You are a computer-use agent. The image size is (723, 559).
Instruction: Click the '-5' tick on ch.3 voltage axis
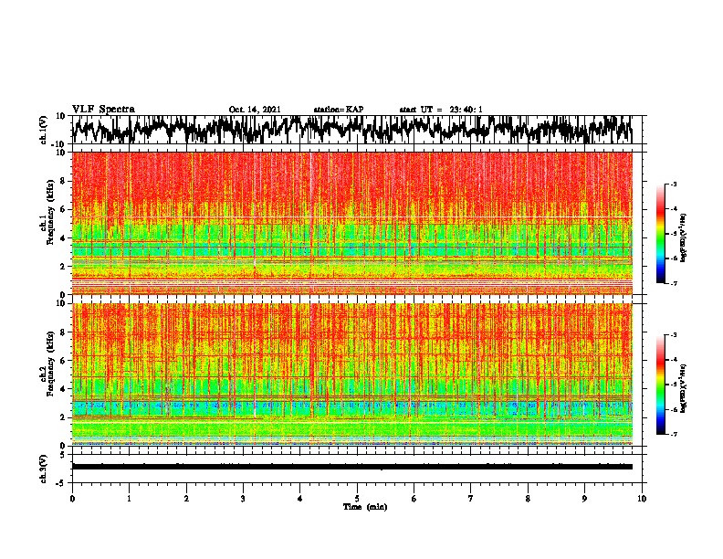pyautogui.click(x=61, y=483)
